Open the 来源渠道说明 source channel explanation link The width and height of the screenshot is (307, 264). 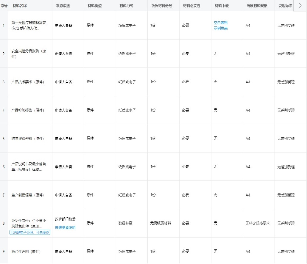tap(66, 227)
